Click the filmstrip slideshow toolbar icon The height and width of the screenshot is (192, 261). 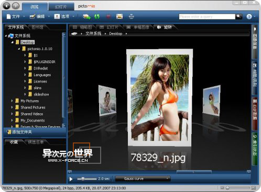coord(119,17)
